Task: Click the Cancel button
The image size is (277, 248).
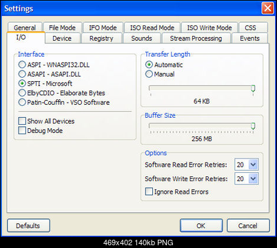Action: tap(248, 225)
